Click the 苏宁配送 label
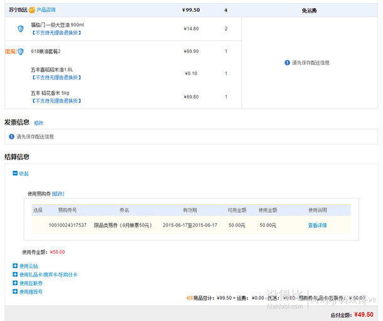This screenshot has width=383, height=321. click(18, 10)
